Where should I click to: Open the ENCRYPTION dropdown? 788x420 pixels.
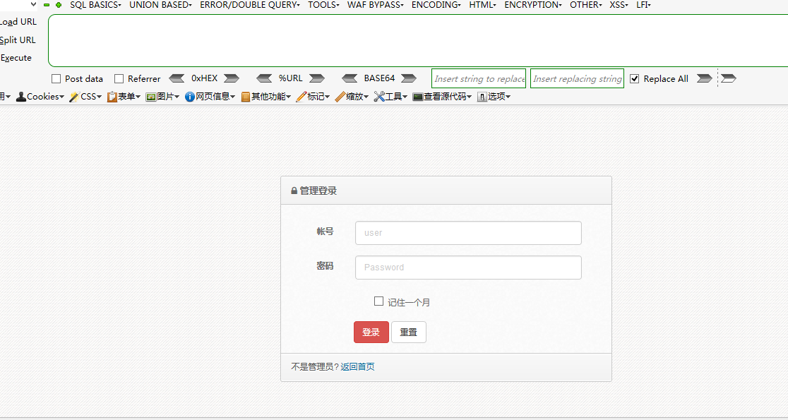[532, 5]
